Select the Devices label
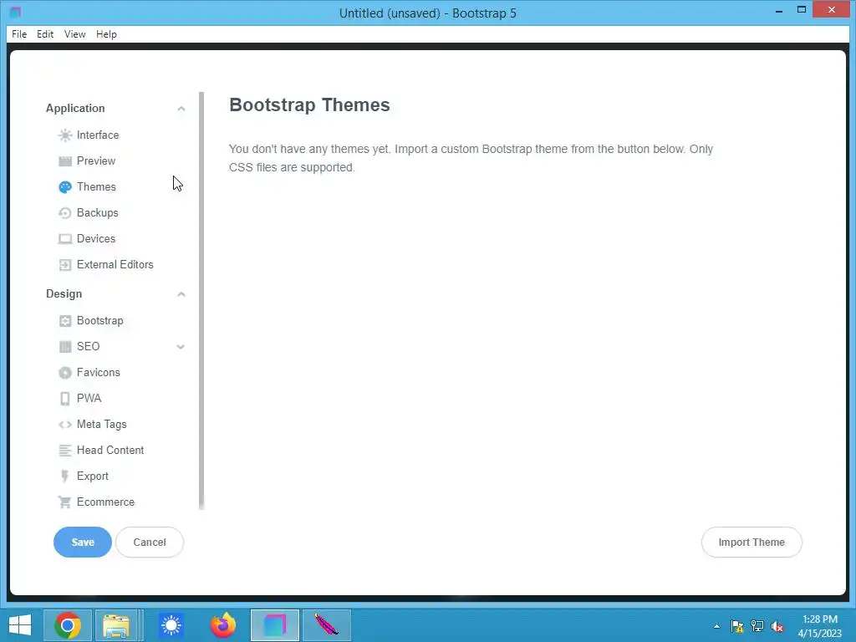Screen dimensions: 856x642 [96, 238]
